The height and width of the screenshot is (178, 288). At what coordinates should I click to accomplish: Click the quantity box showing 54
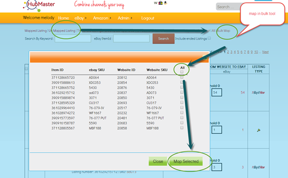coord(217,92)
